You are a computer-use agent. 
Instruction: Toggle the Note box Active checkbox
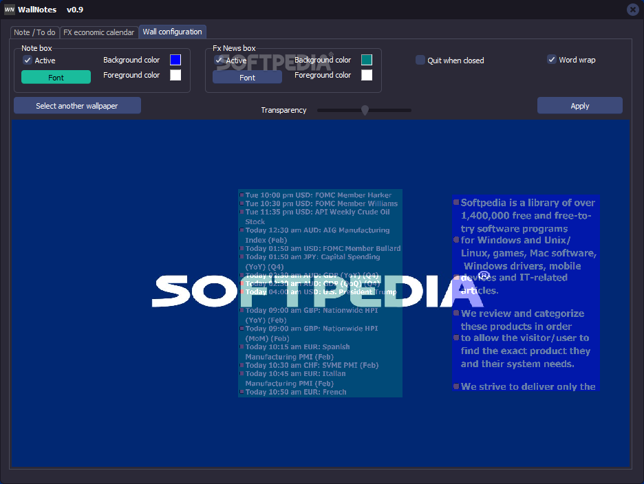coord(28,60)
